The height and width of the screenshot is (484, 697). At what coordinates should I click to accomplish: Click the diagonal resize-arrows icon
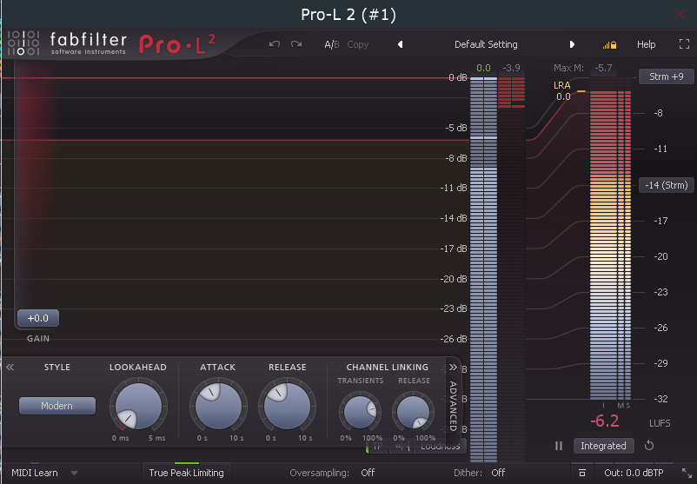(687, 473)
